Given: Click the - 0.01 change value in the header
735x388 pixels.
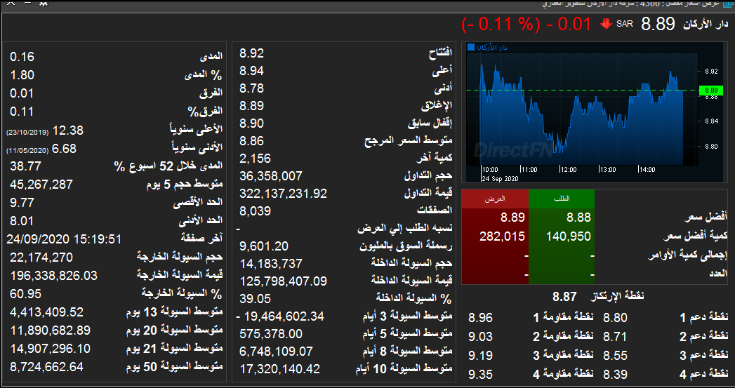Looking at the screenshot, I should pyautogui.click(x=569, y=24).
